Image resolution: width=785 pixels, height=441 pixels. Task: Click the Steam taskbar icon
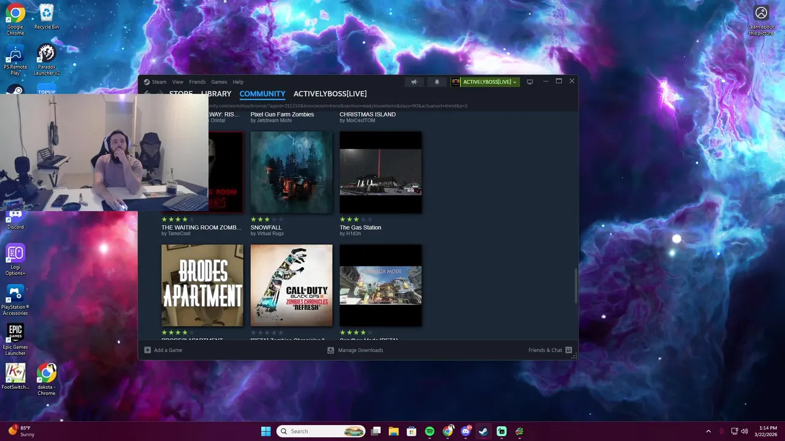pyautogui.click(x=483, y=431)
